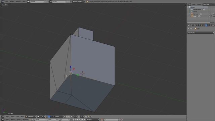Open the Marker menu in Timeline
Image resolution: width=215 pixels, height=121 pixels.
point(13,120)
